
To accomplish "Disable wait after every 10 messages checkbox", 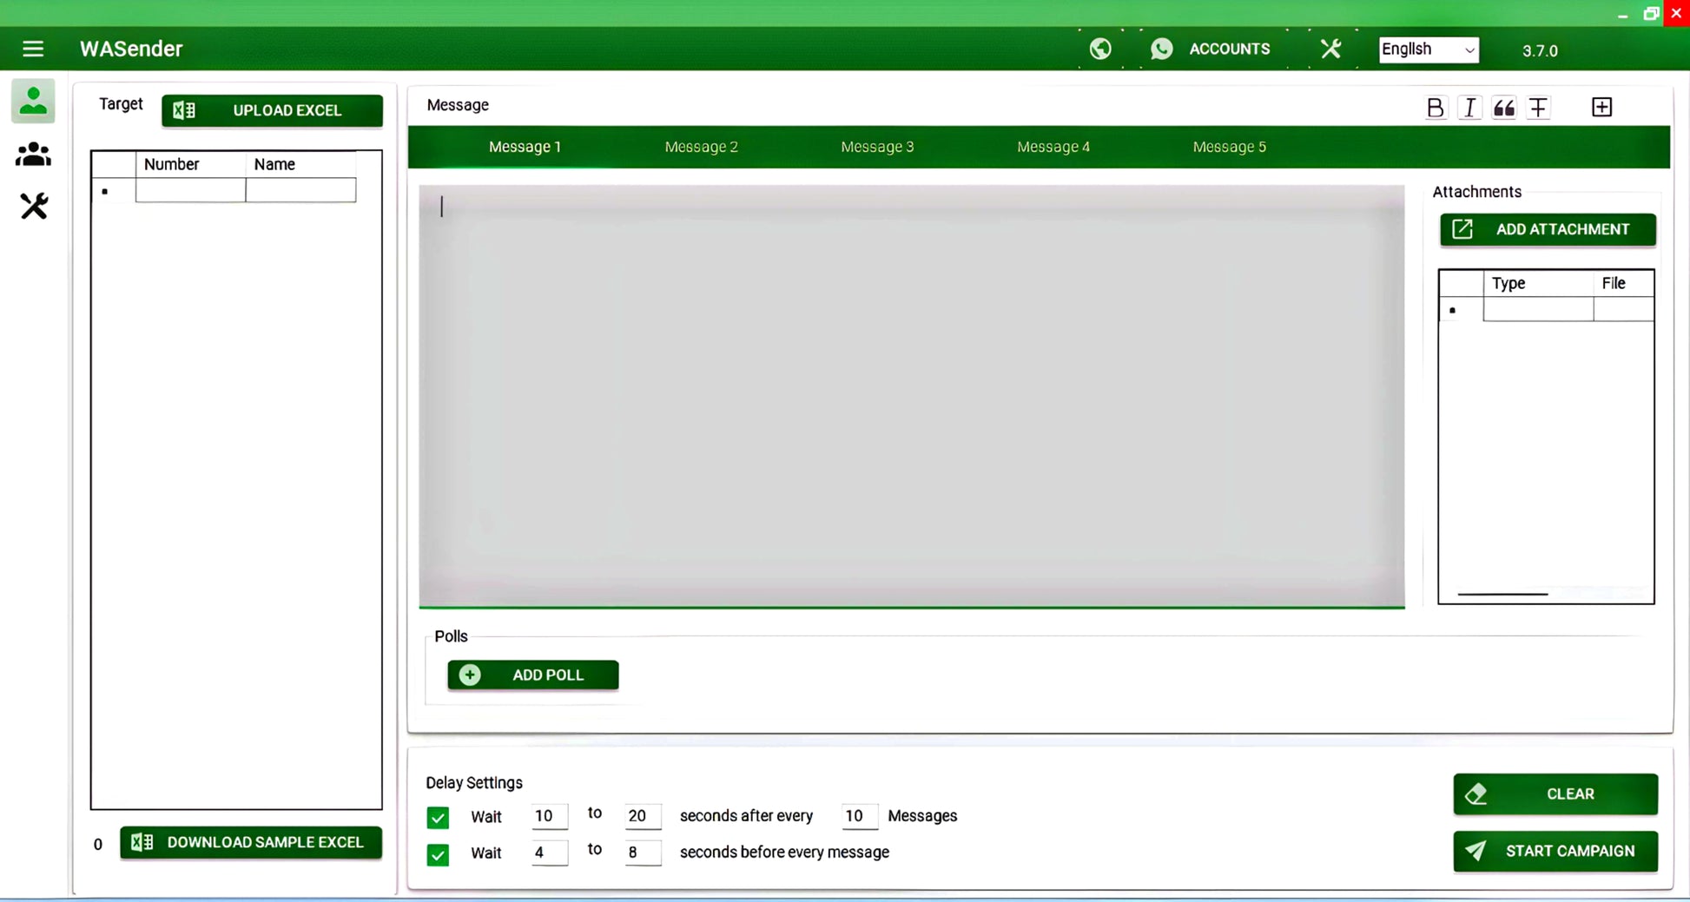I will [x=438, y=817].
